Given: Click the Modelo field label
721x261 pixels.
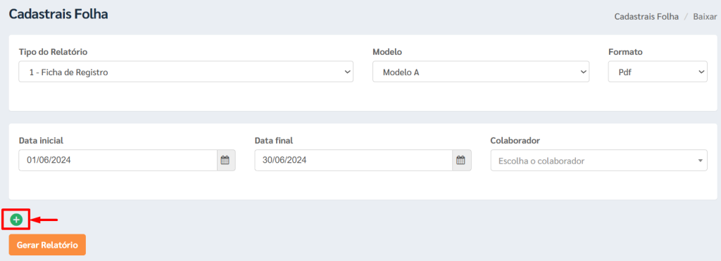Looking at the screenshot, I should [x=387, y=52].
